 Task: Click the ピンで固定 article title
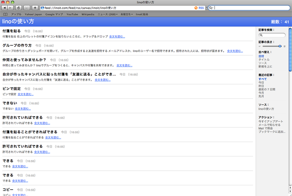[x=12, y=89]
